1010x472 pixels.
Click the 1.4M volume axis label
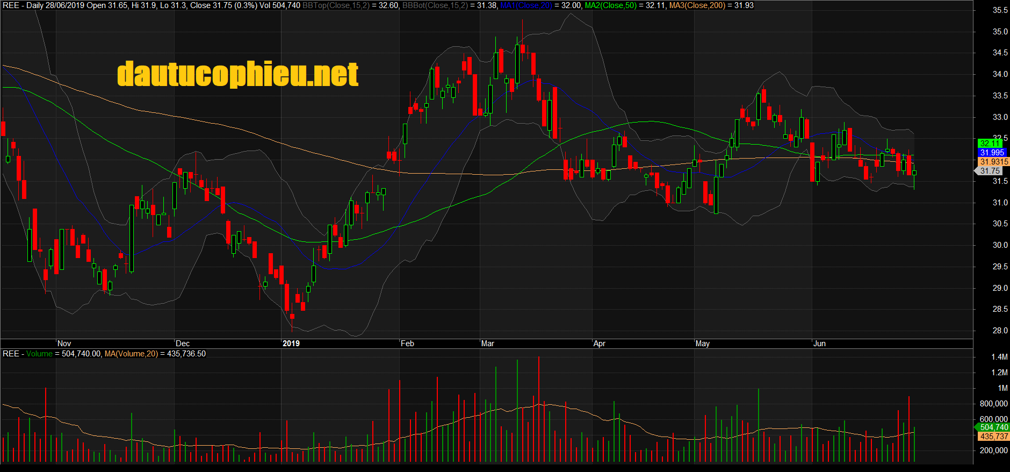coord(1000,357)
